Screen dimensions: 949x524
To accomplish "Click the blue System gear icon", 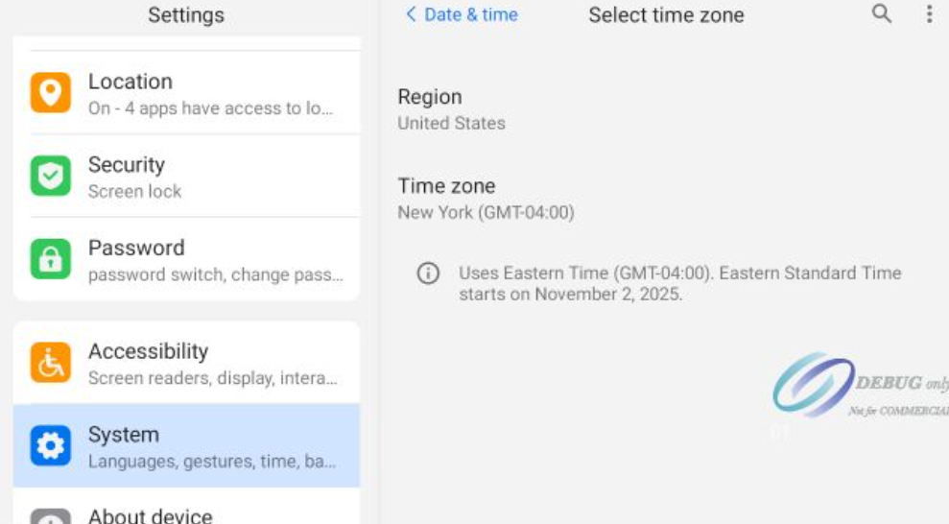I will (50, 446).
